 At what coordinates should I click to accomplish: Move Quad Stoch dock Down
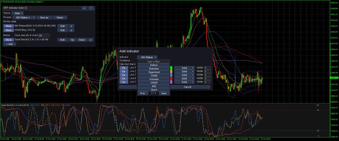pos(82,40)
